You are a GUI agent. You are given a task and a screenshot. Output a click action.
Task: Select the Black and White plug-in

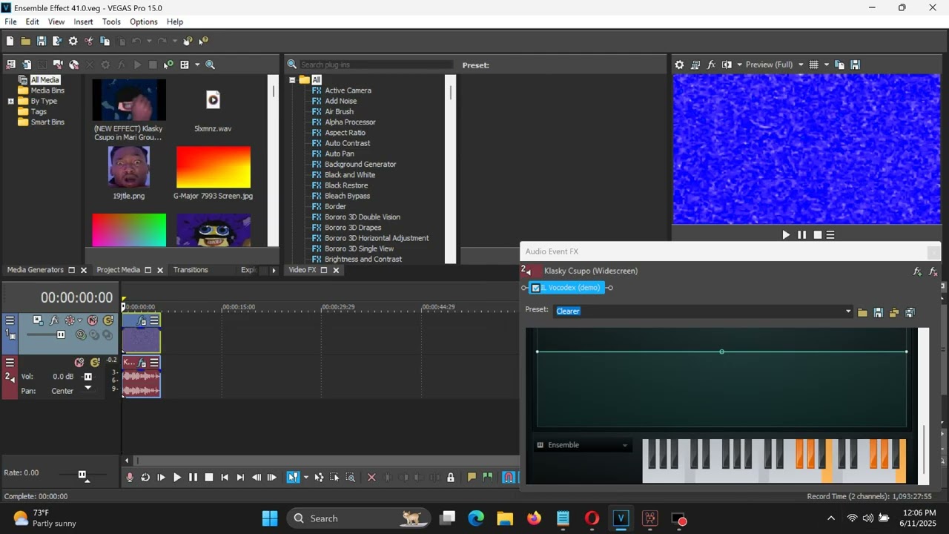click(350, 175)
